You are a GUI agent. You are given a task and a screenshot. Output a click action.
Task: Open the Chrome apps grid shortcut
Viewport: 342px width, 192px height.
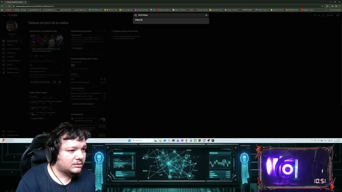coord(2,10)
